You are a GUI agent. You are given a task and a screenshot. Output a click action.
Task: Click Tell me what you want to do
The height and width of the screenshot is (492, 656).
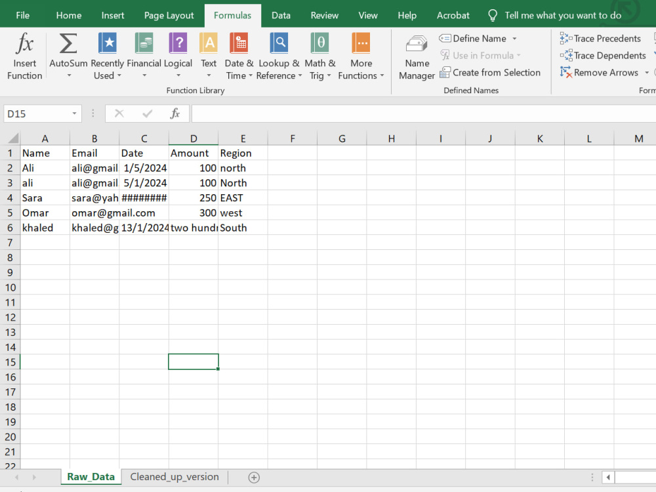[563, 16]
